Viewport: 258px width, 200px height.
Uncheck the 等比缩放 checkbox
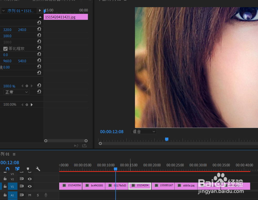[x=5, y=49]
